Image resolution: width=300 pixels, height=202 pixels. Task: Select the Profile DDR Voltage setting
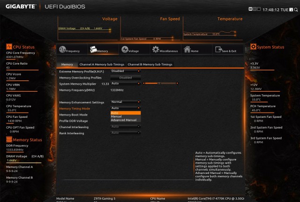click(74, 121)
